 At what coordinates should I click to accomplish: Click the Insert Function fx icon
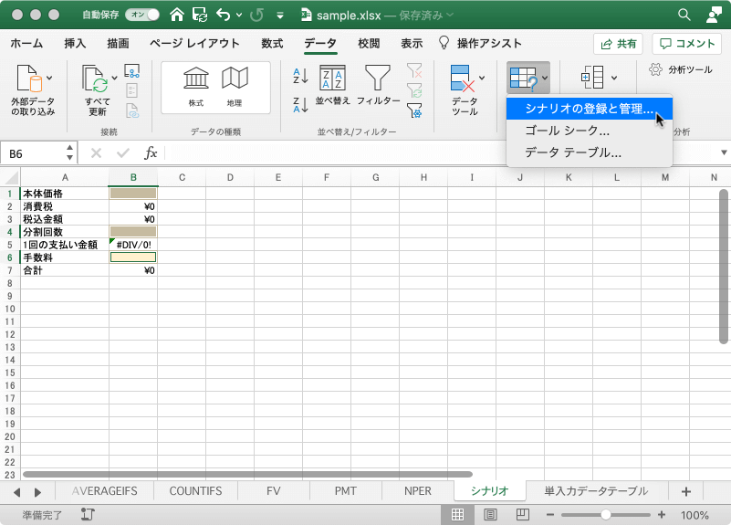[x=150, y=152]
